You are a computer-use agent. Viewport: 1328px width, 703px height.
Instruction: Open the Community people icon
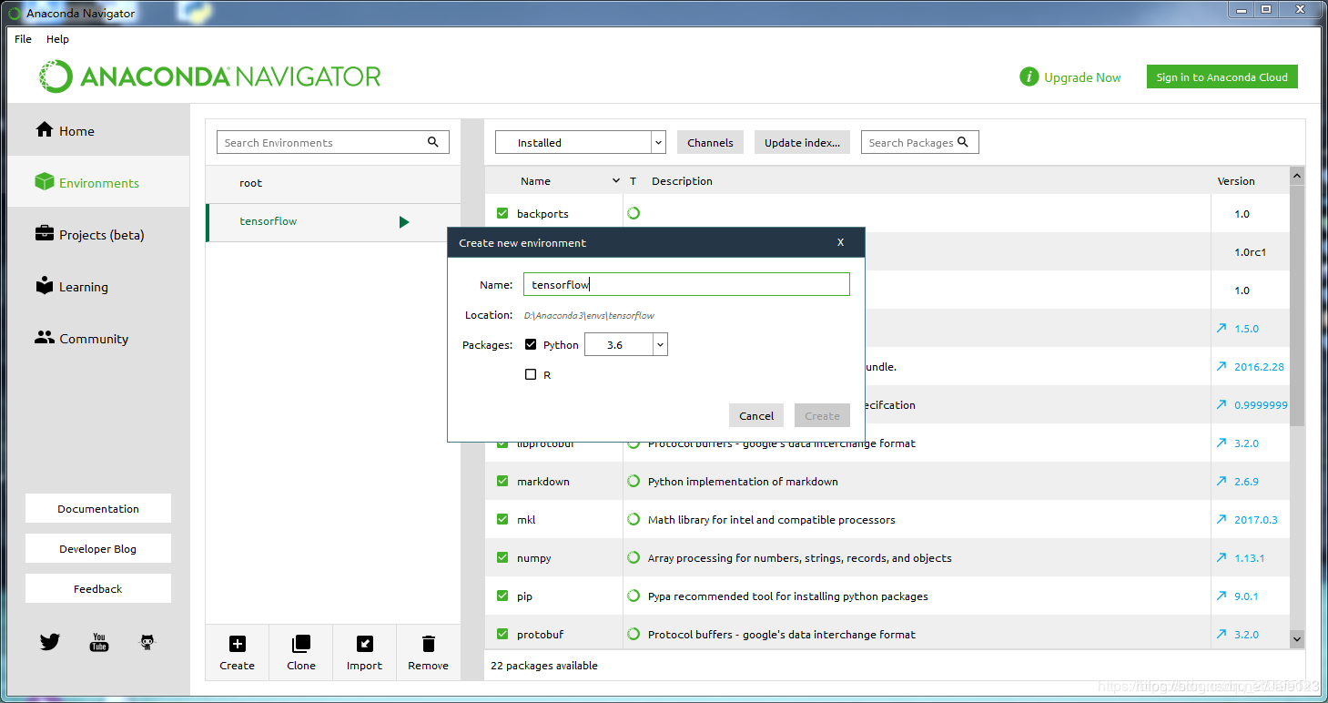pyautogui.click(x=45, y=338)
